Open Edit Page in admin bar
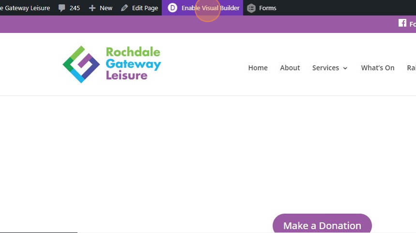 [x=145, y=8]
